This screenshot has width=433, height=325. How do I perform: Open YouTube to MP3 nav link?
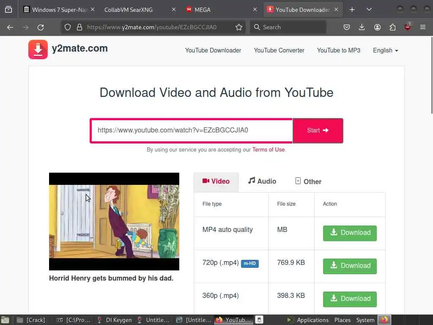click(339, 50)
